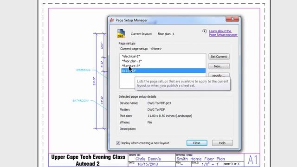Click the <None> current page setup value
The width and height of the screenshot is (297, 167).
pos(156,49)
